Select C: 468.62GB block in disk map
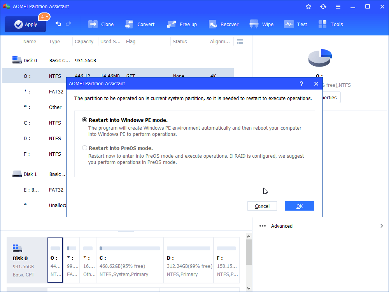Screen dimensions: 389x292 tap(130, 260)
